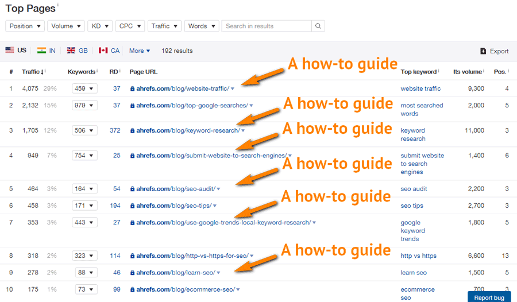Open the Volume filter dropdown

(x=66, y=26)
